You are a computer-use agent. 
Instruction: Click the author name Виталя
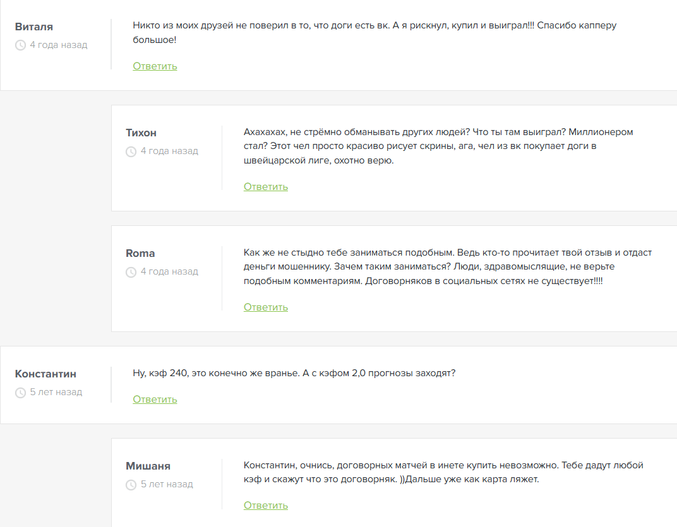(x=34, y=27)
